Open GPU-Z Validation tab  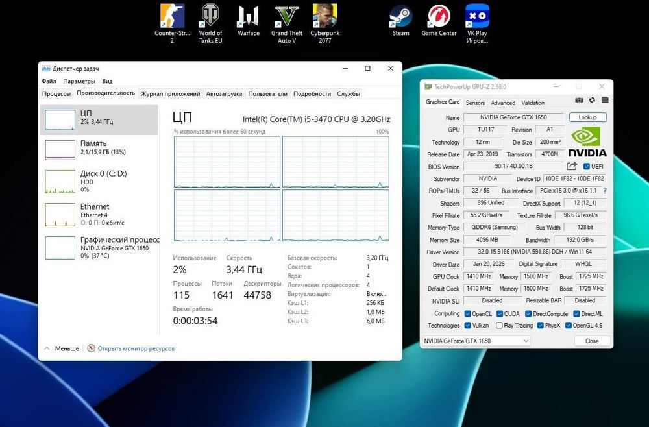tap(533, 103)
